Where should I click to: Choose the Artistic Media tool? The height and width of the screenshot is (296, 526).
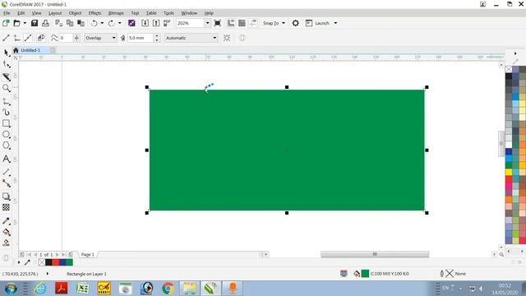pyautogui.click(x=7, y=112)
